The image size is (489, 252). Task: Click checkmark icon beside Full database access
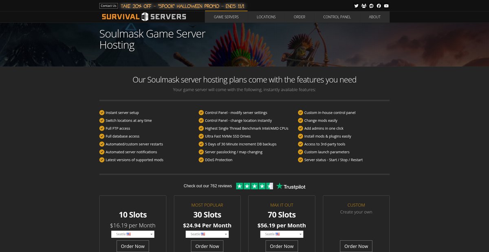[x=102, y=136]
